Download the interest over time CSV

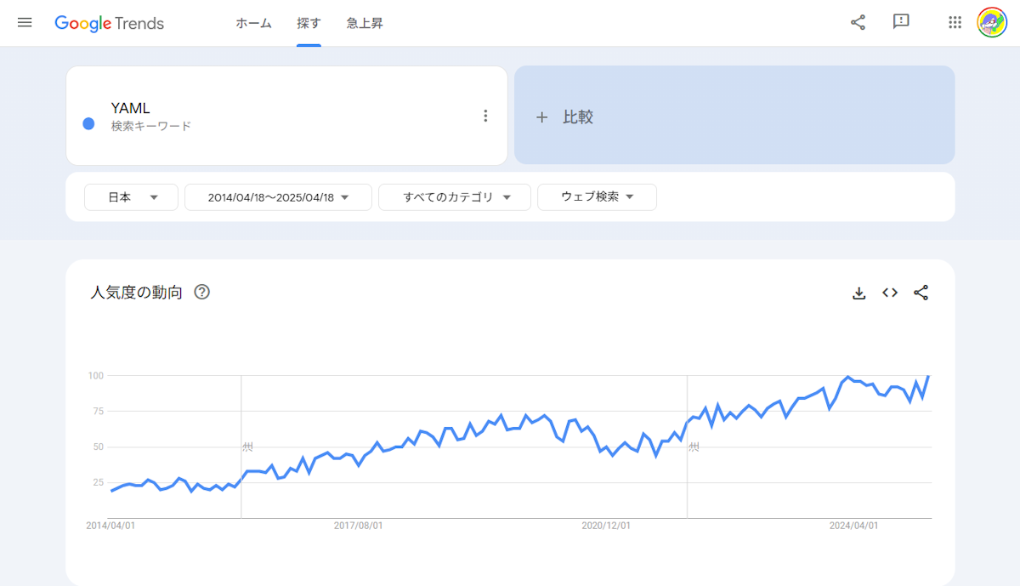point(858,293)
